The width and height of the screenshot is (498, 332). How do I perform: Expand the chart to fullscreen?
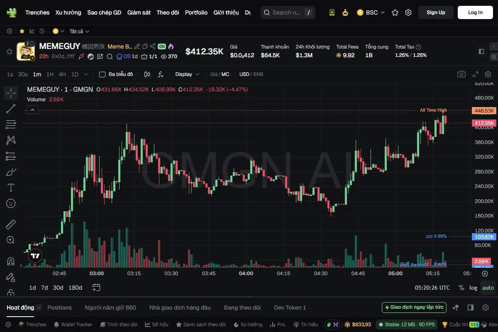tap(476, 74)
